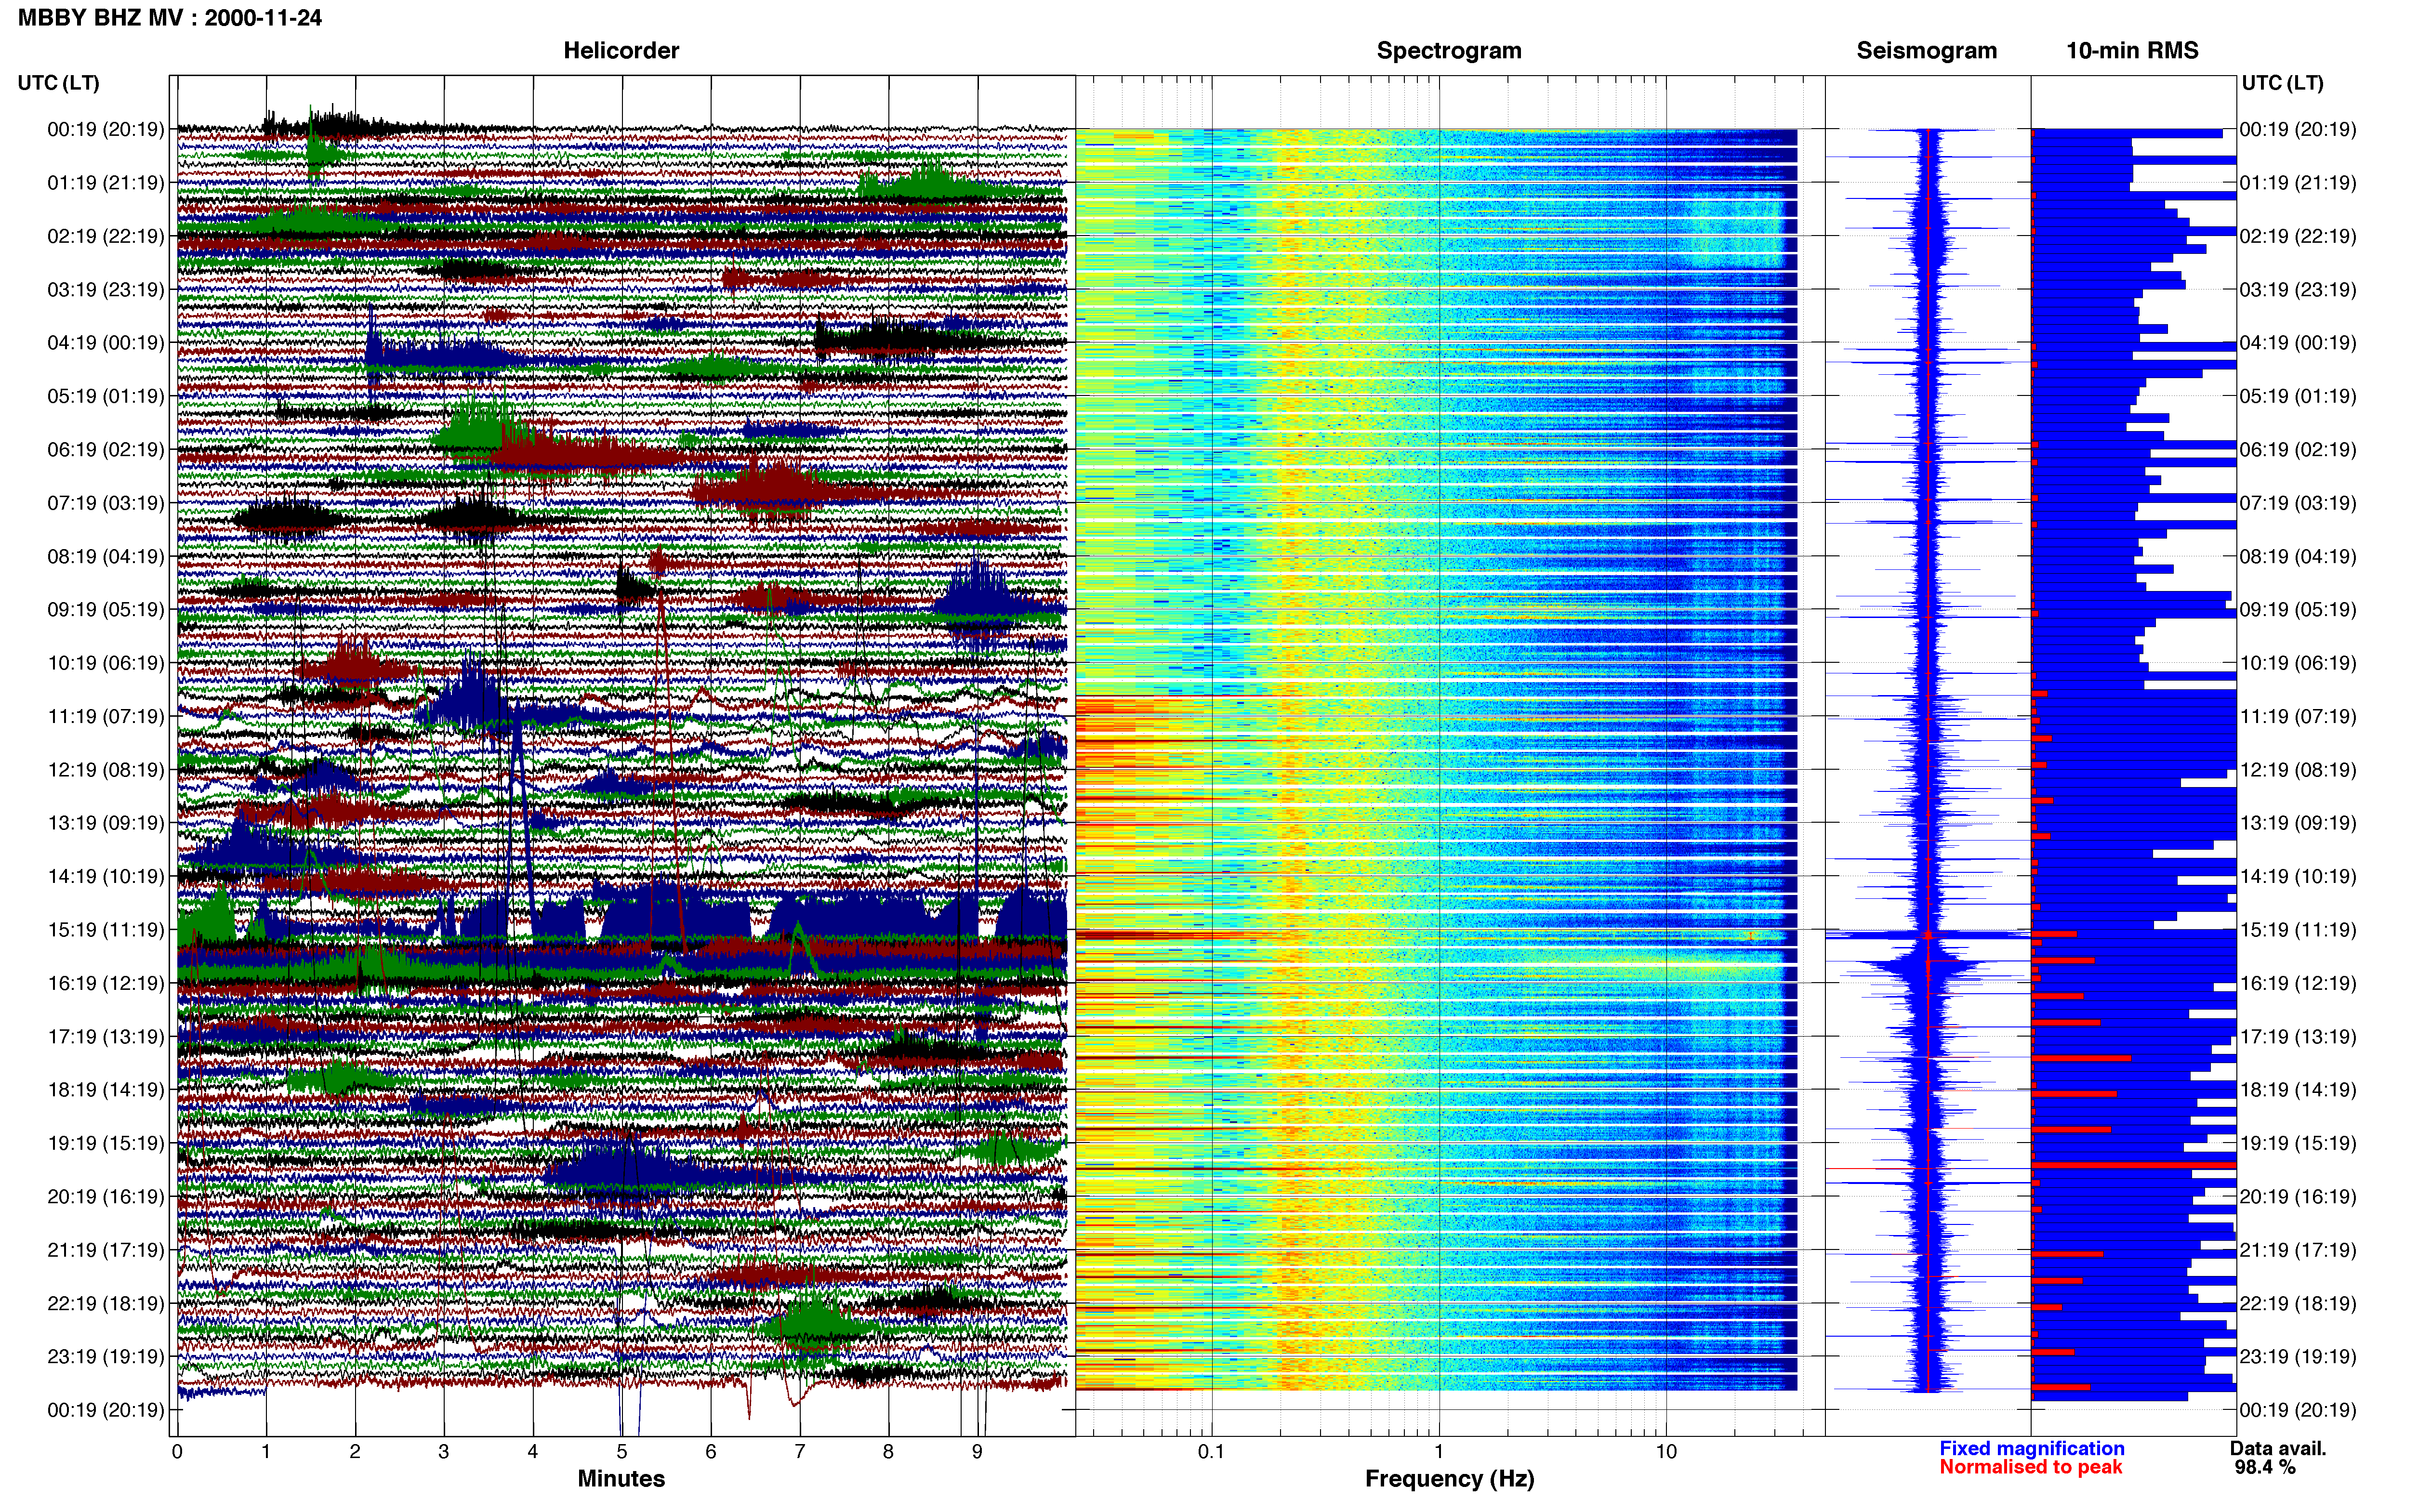Click left time label '10:19 (06:19)'
Viewport: 2418px width, 1512px height.
tap(106, 662)
